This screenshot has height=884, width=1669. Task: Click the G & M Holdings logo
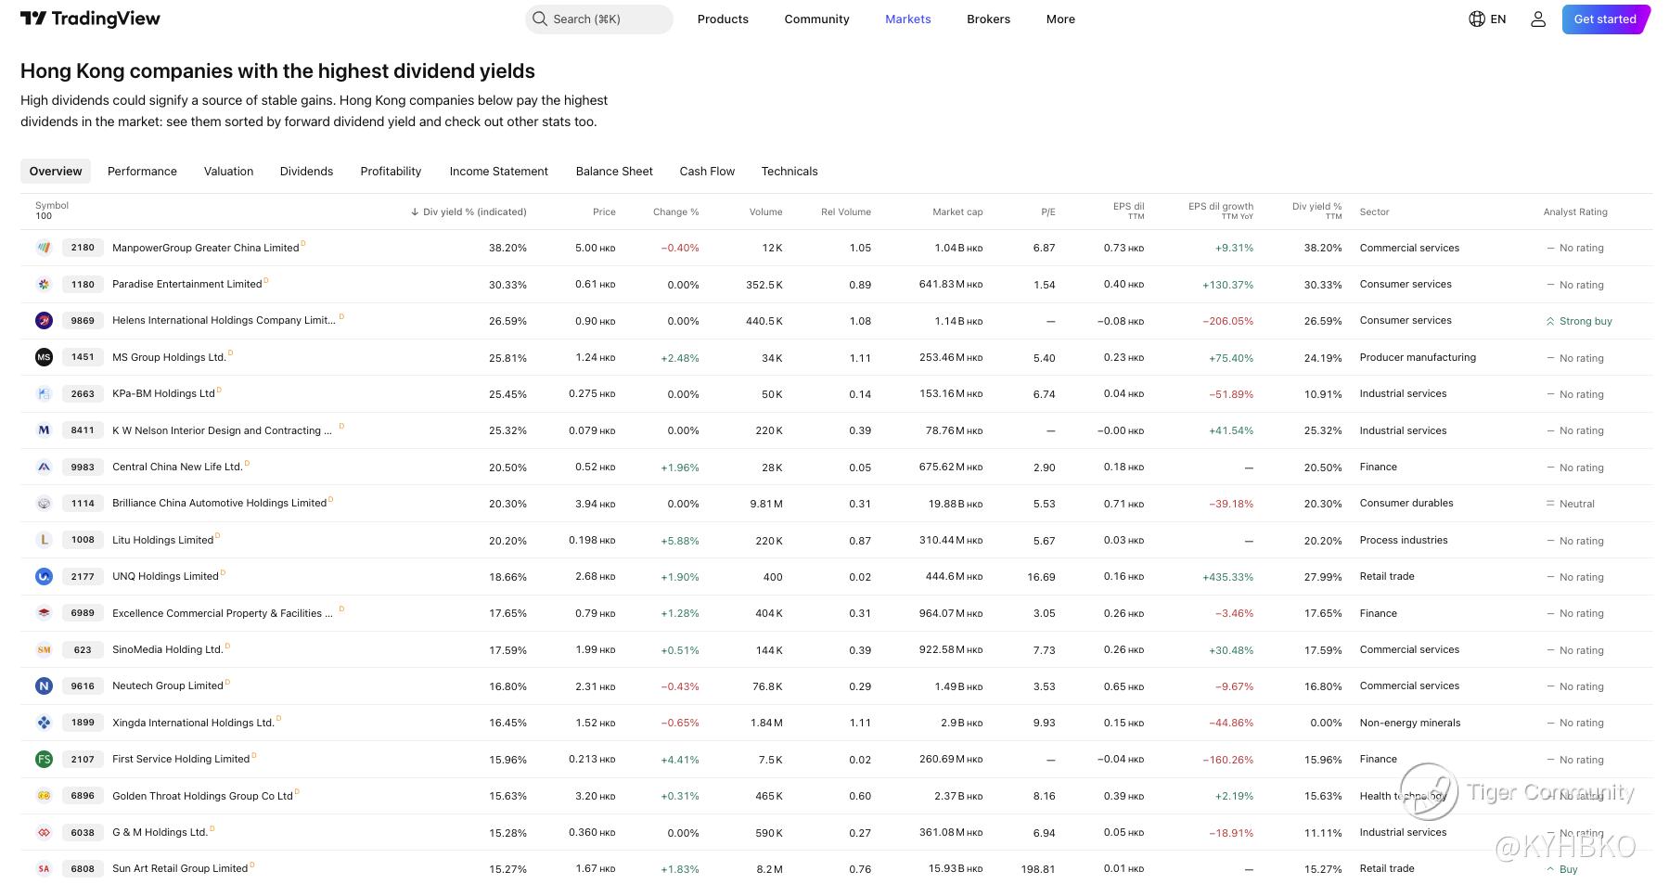[44, 832]
